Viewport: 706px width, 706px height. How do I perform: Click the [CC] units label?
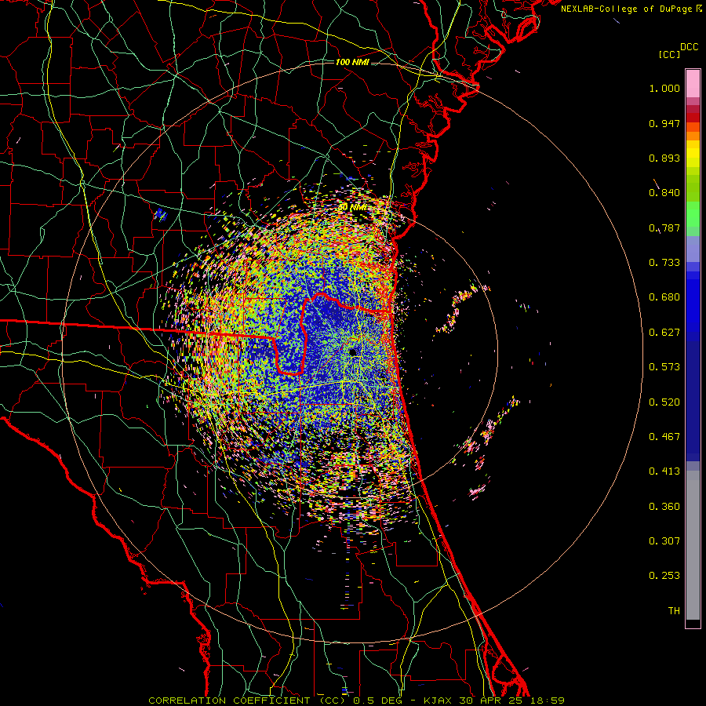(669, 54)
